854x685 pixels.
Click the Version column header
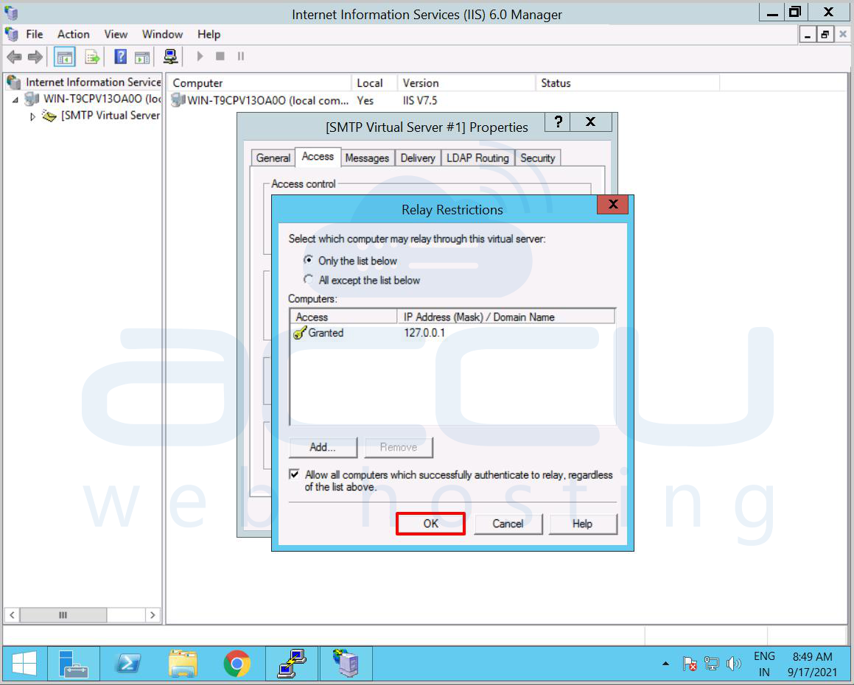pyautogui.click(x=466, y=82)
